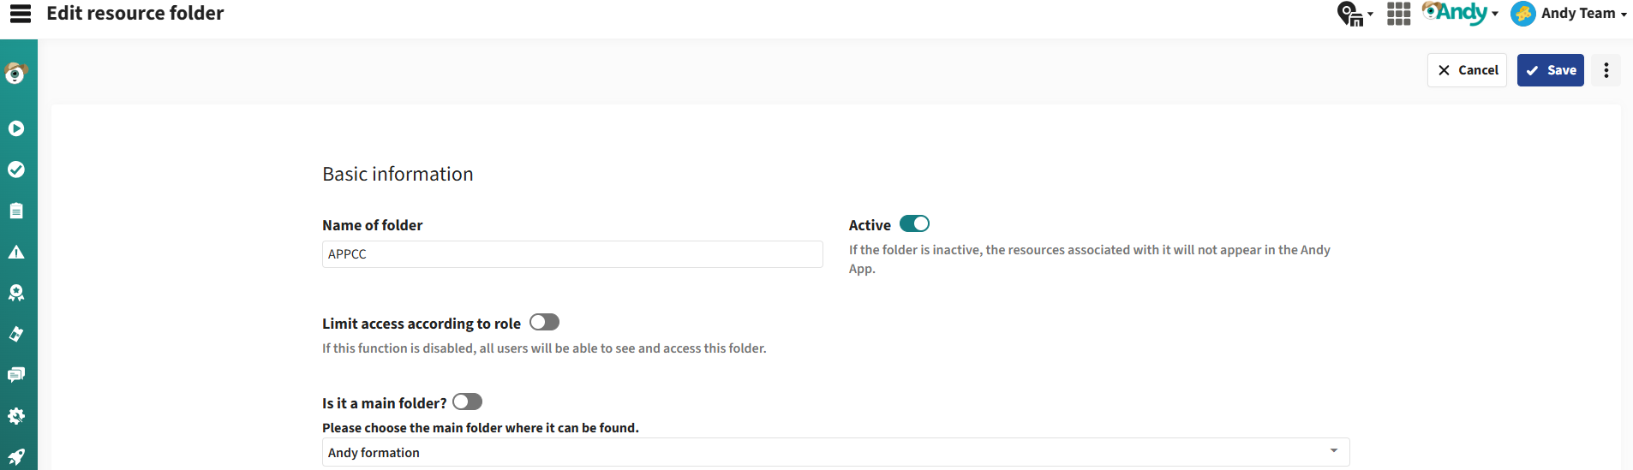Expand the Andy formation main folder dropdown
The image size is (1633, 470).
(x=835, y=452)
